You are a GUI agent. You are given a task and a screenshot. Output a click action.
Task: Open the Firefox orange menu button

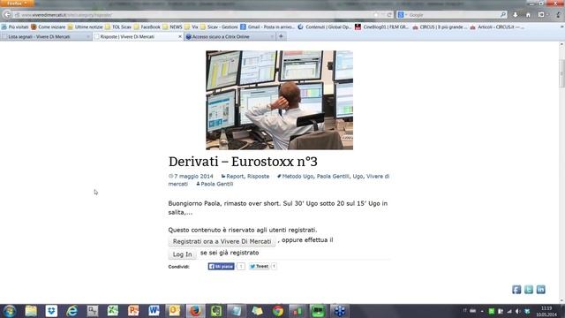[17, 4]
